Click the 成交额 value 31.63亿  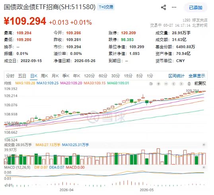tap(179, 40)
